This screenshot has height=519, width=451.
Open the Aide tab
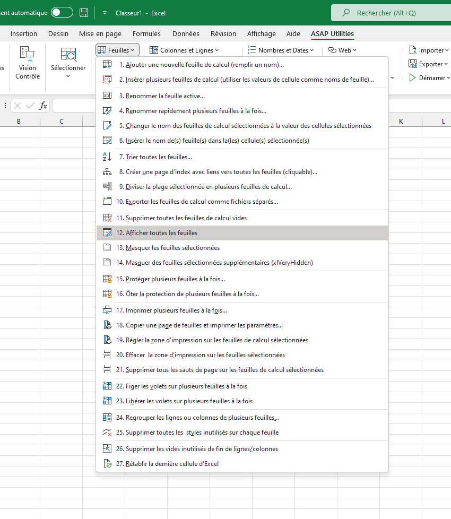coord(293,34)
